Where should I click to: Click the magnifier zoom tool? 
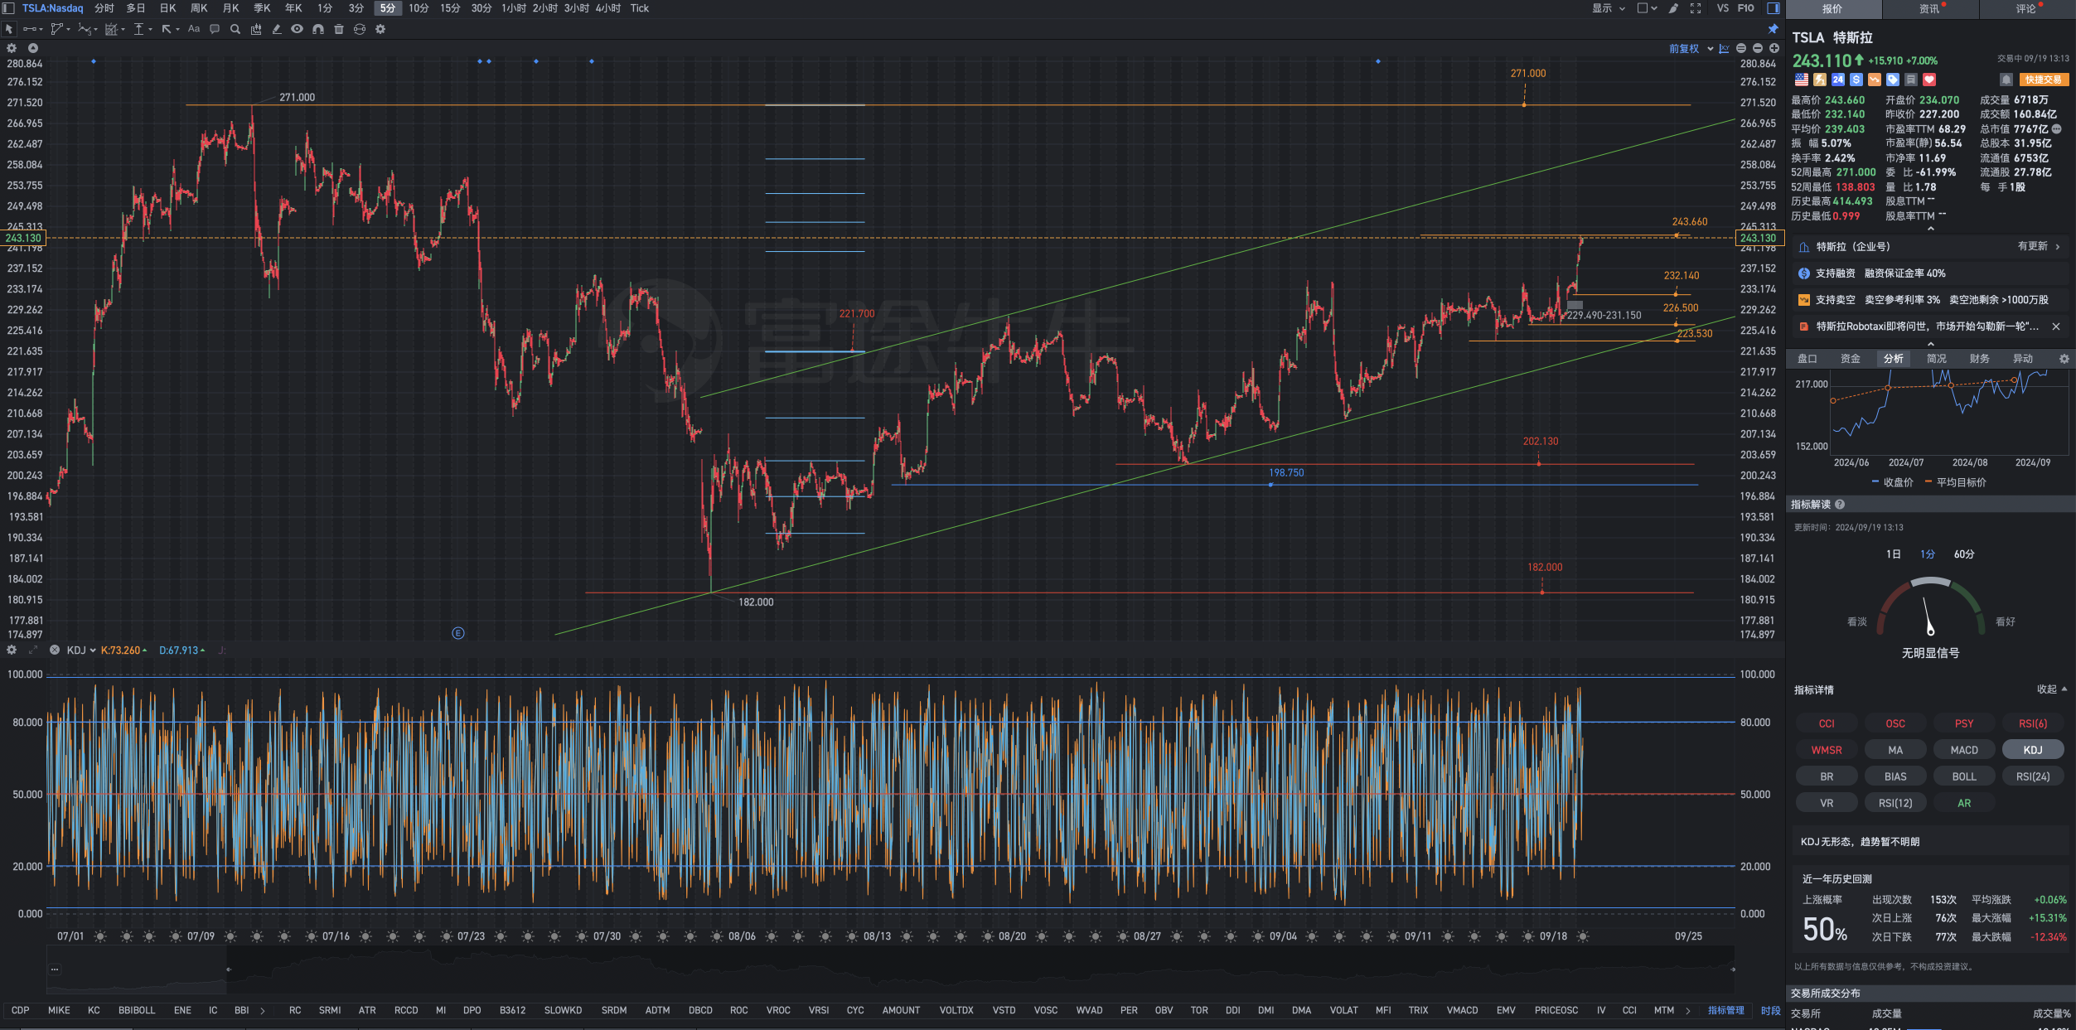pyautogui.click(x=235, y=29)
